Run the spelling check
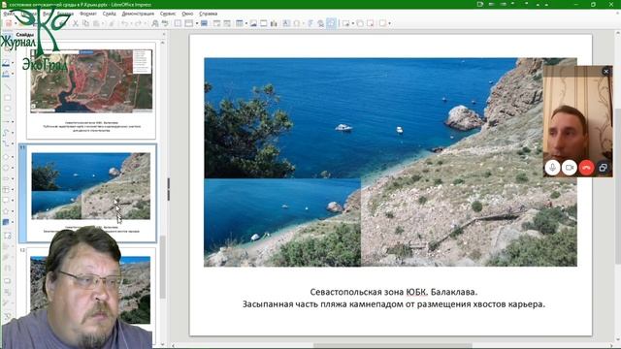The width and height of the screenshot is (621, 349). 165,23
